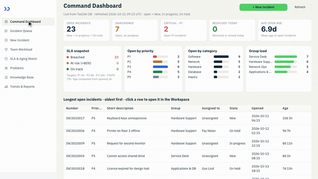This screenshot has height=179, width=318.
Task: Click 'Cannot access shared drive' description
Action: point(126,156)
